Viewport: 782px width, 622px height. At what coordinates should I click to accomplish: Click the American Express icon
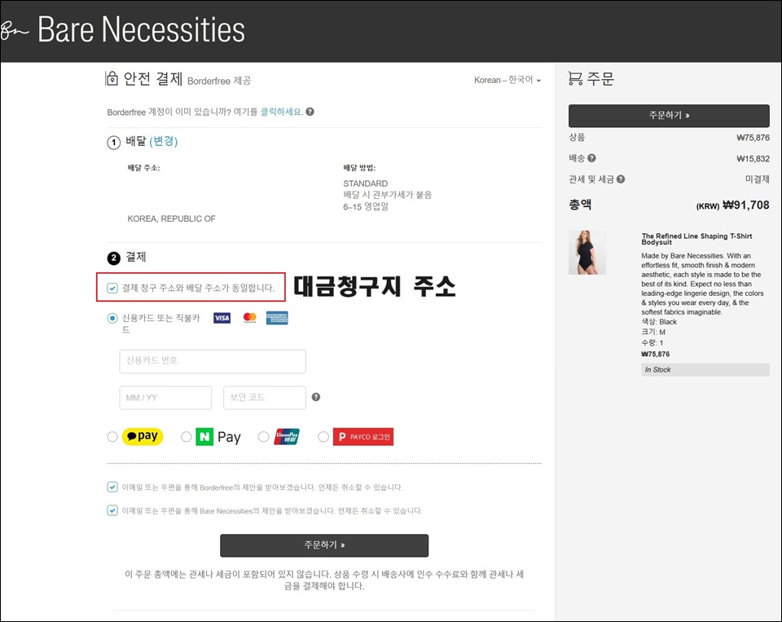coord(277,318)
